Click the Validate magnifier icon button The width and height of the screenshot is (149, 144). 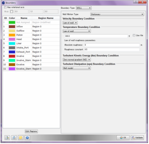(137, 138)
